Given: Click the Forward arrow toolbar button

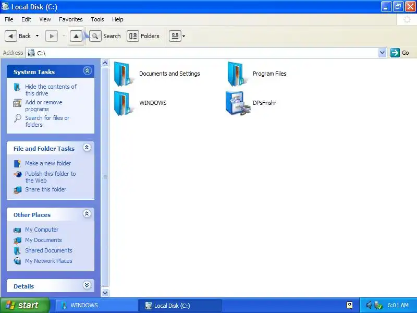Looking at the screenshot, I should pyautogui.click(x=52, y=36).
